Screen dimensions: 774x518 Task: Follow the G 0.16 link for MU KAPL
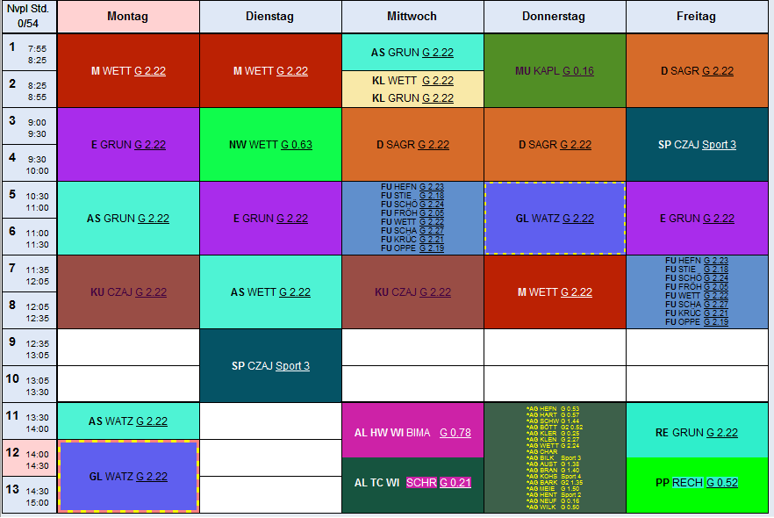pos(577,71)
